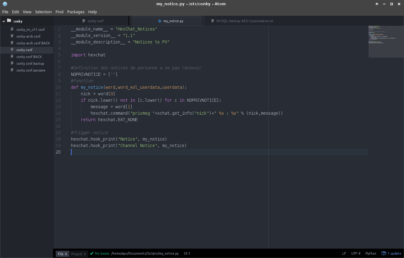The width and height of the screenshot is (404, 258).
Task: Change Python grammar selector
Action: coord(371,253)
